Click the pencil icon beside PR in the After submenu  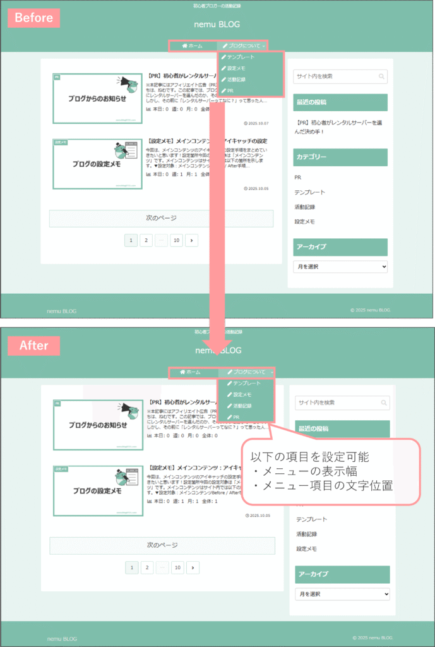230,418
